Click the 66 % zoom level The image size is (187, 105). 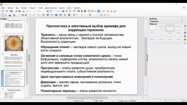click(x=184, y=101)
